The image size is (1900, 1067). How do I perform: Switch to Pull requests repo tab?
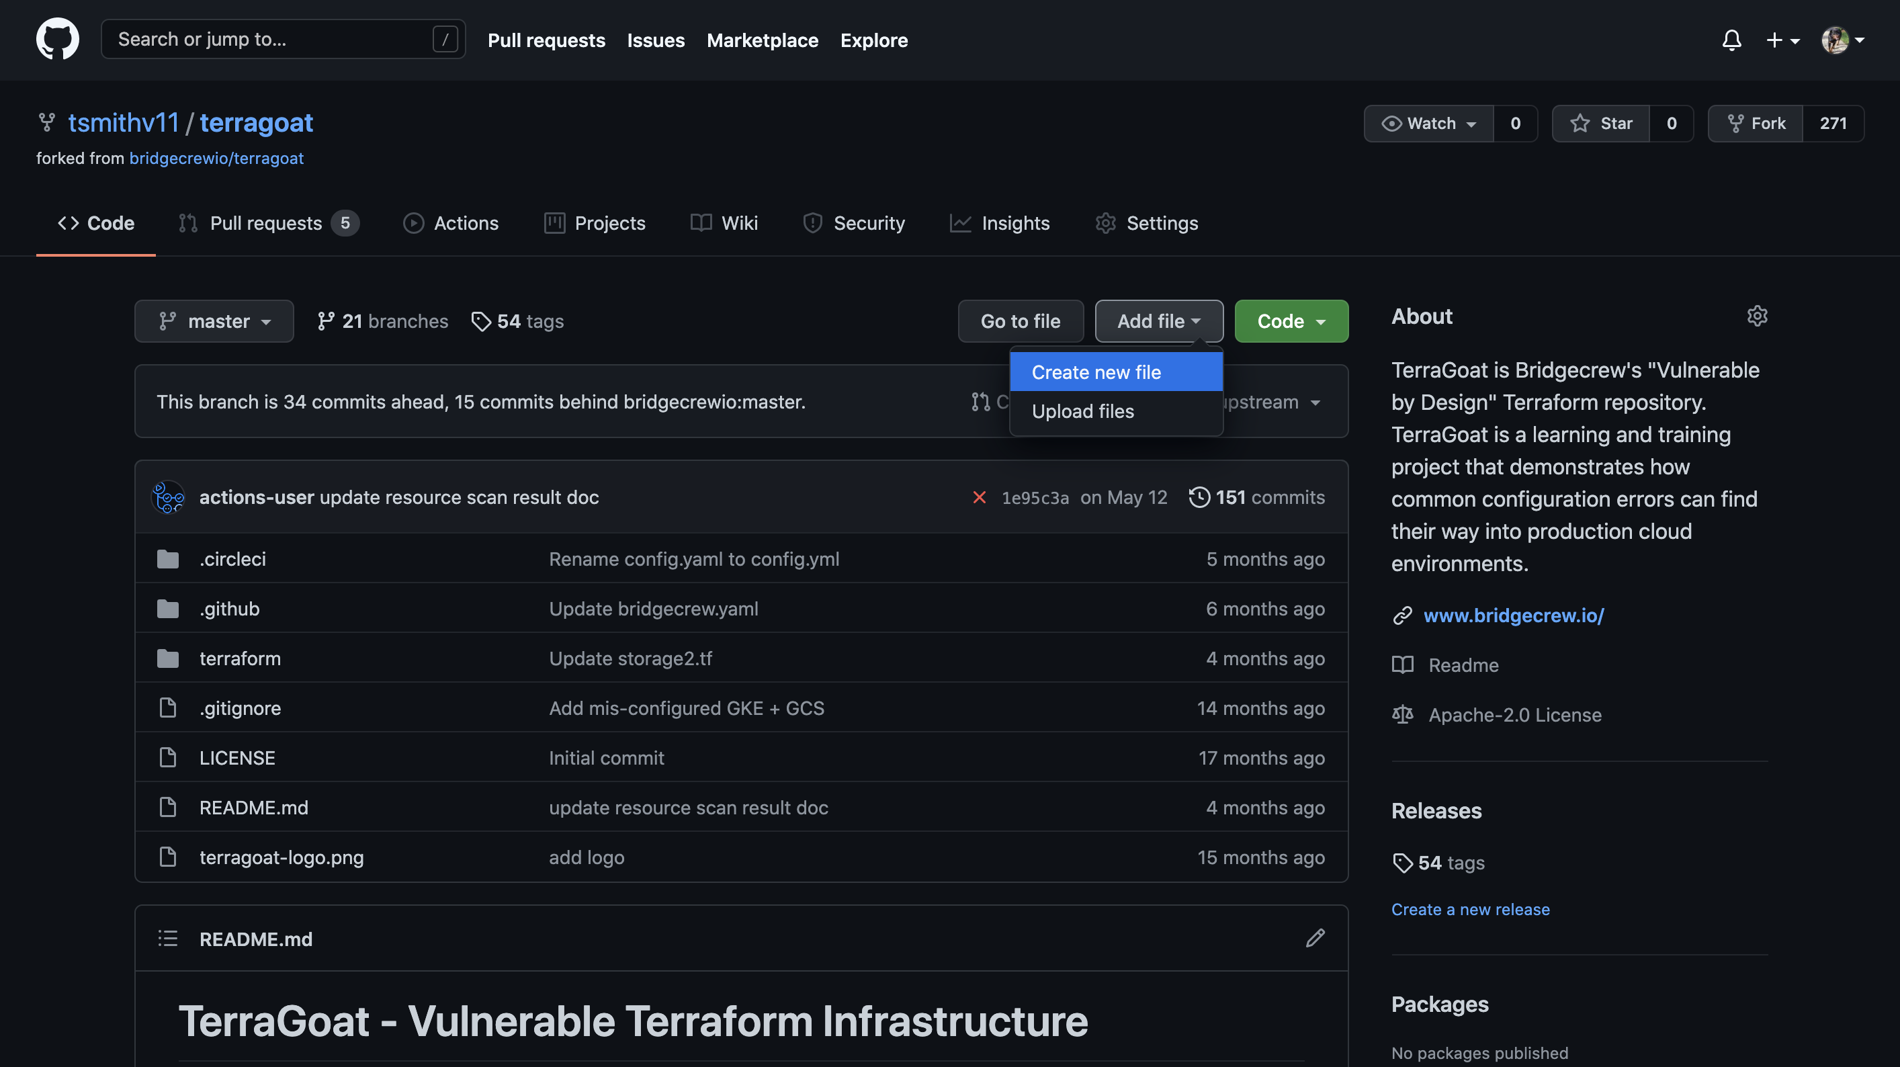coord(269,223)
